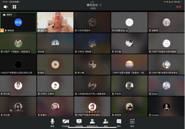Select the third page indicator dot
This screenshot has width=185, height=129.
click(x=93, y=112)
